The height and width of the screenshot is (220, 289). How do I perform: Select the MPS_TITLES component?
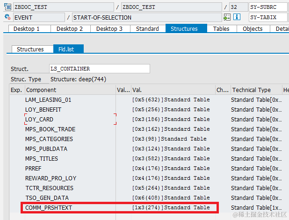[42, 159]
